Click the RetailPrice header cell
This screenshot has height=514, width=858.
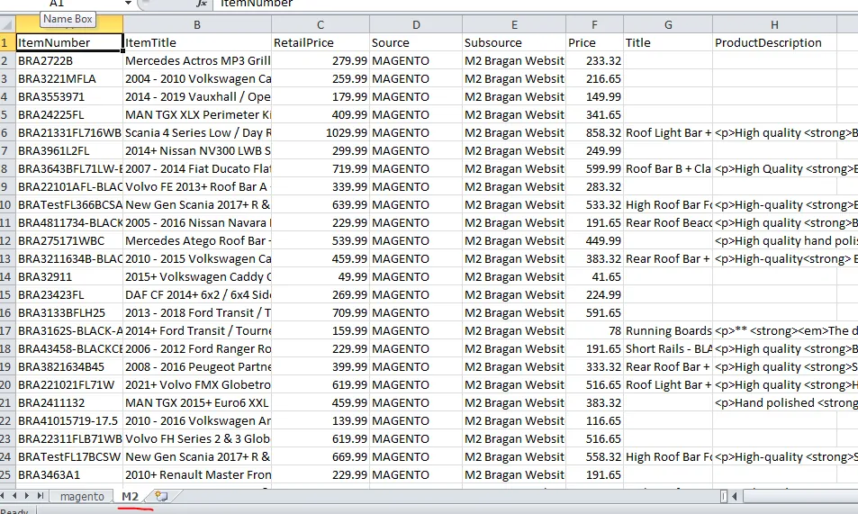[x=321, y=42]
